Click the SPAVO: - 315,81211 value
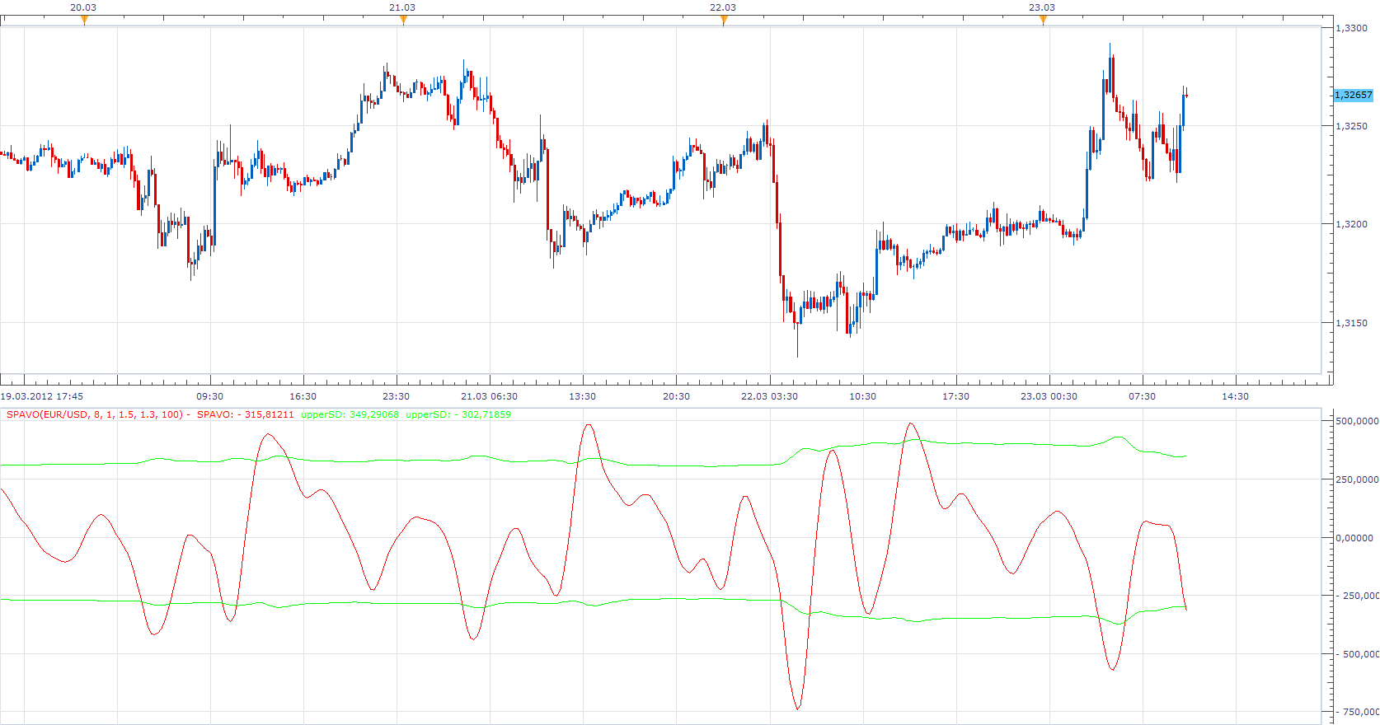This screenshot has width=1380, height=725. pyautogui.click(x=246, y=414)
